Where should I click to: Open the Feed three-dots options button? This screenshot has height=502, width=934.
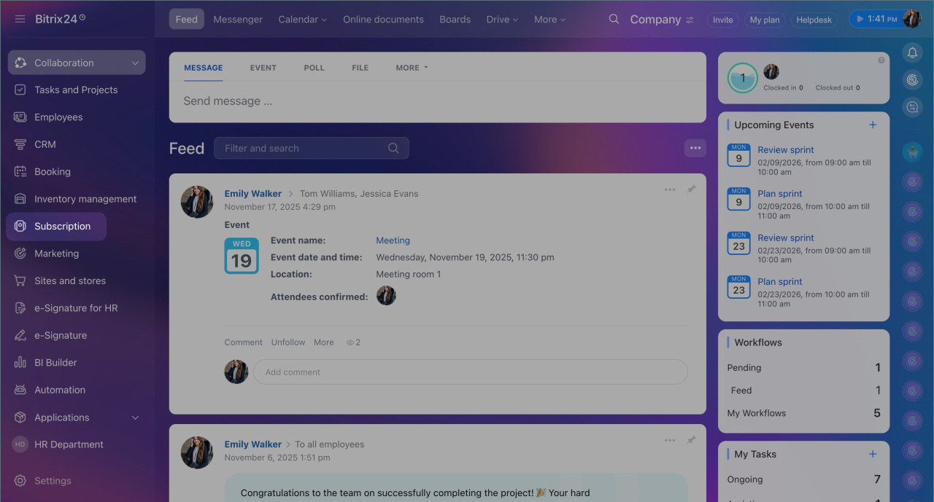point(695,148)
